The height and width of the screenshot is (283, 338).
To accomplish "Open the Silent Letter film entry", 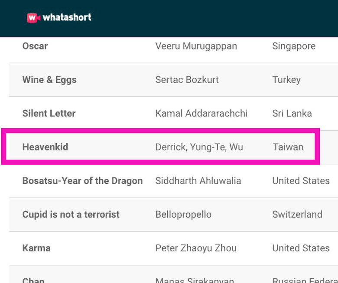I will tap(49, 113).
